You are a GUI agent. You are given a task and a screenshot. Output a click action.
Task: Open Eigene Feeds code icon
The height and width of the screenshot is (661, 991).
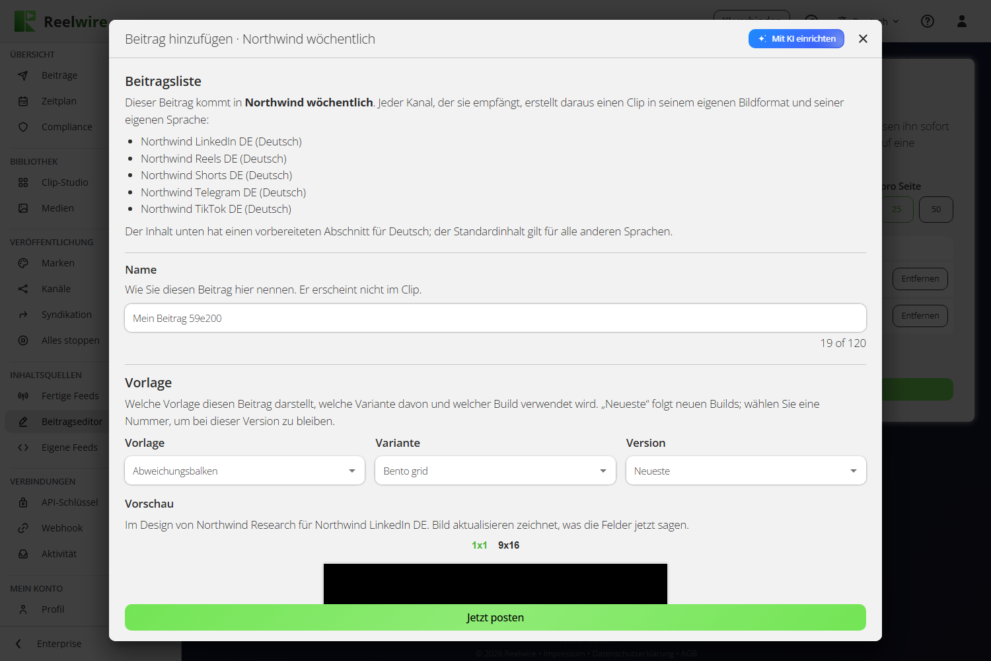point(23,447)
